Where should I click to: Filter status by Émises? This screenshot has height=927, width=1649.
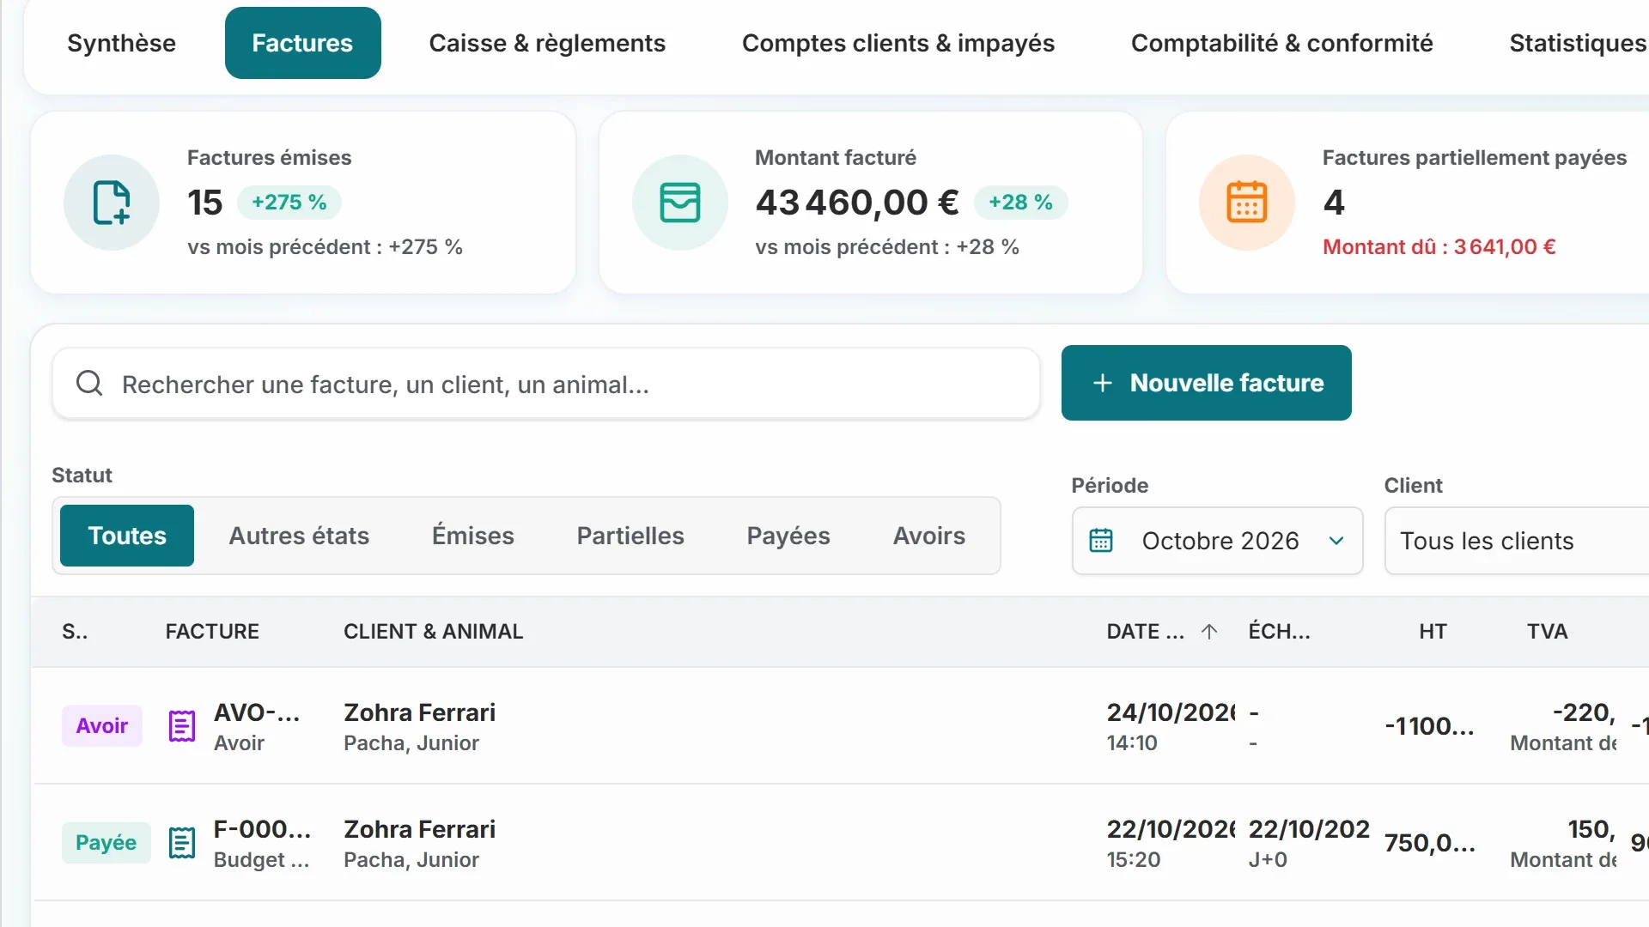472,536
